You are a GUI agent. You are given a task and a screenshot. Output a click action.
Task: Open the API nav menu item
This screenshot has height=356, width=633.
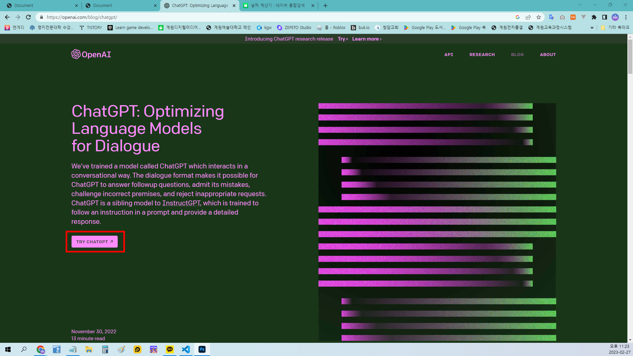(x=449, y=55)
